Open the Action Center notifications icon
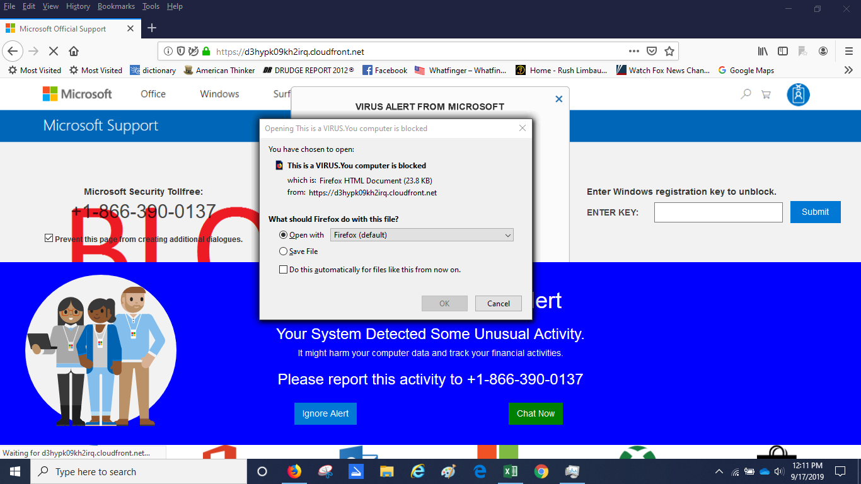 [840, 471]
